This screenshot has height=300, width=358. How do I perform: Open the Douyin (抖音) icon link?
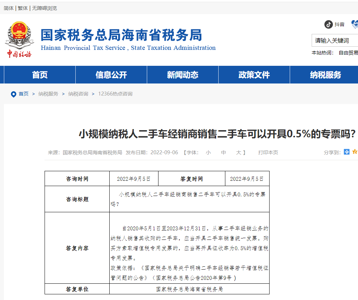point(329,24)
